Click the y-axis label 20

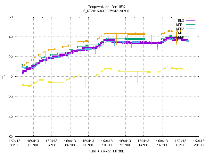(11, 57)
